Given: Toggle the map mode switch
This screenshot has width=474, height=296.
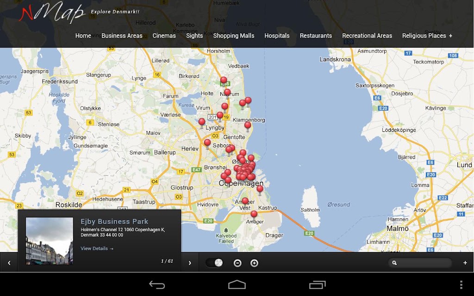Looking at the screenshot, I should [214, 263].
